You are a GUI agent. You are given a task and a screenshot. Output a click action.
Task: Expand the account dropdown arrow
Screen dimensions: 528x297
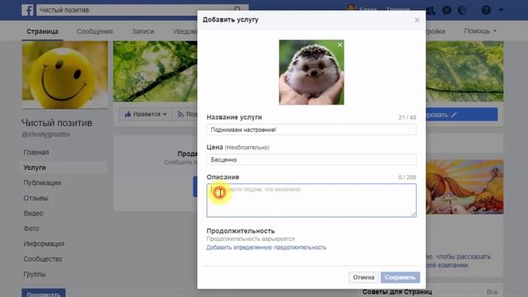(501, 10)
